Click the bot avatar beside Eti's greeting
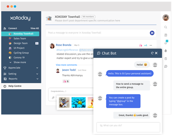Viewport: 172px width, 135px height. [100, 74]
